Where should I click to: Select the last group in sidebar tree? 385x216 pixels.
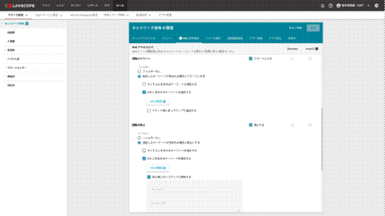click(11, 85)
